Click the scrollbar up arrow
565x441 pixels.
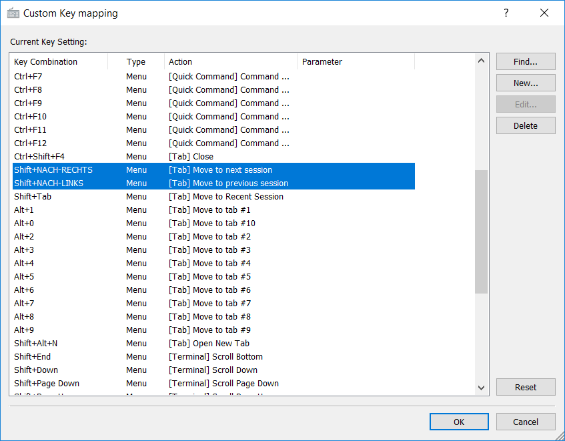pos(481,59)
